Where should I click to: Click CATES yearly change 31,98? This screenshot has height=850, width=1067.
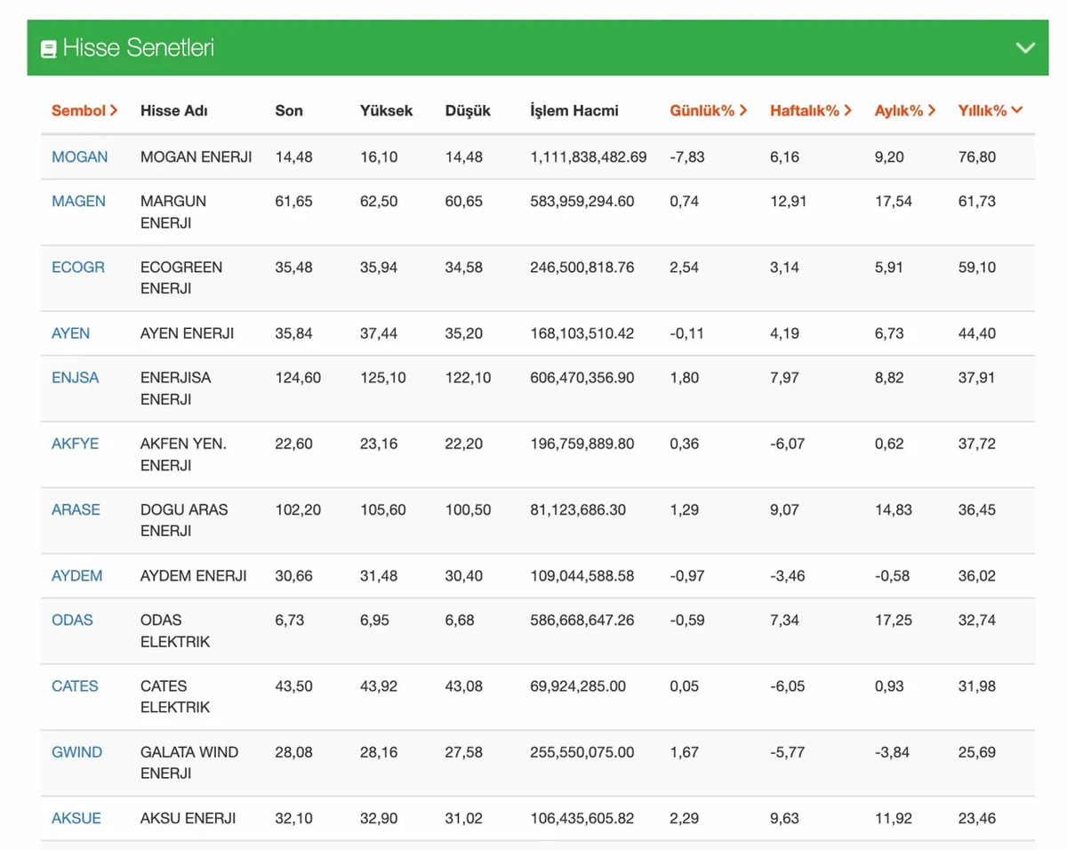coord(977,686)
